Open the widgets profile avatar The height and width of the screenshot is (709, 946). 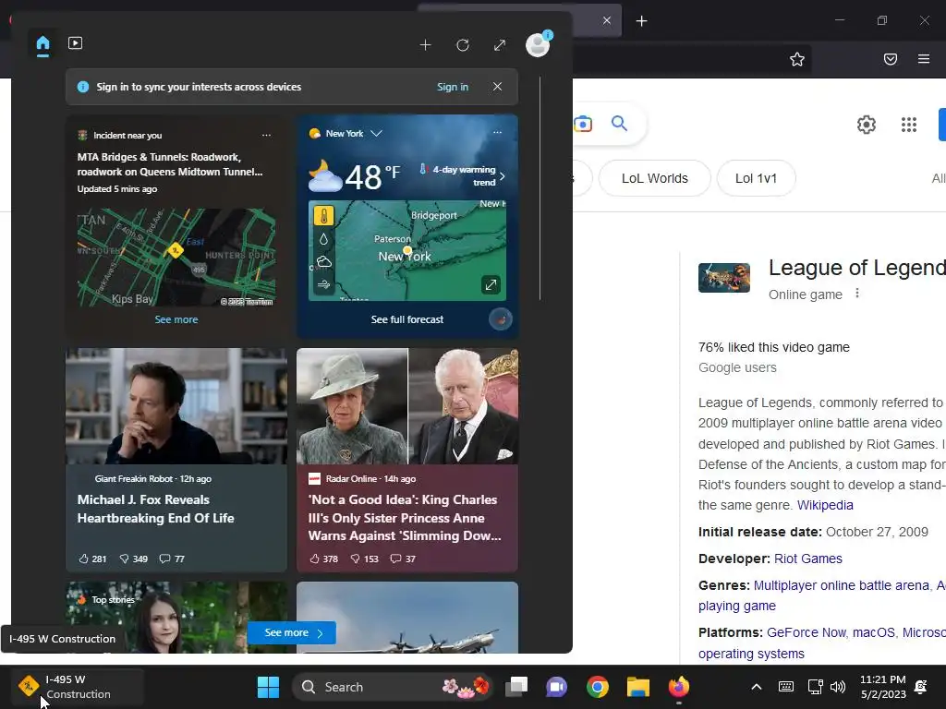(x=538, y=44)
